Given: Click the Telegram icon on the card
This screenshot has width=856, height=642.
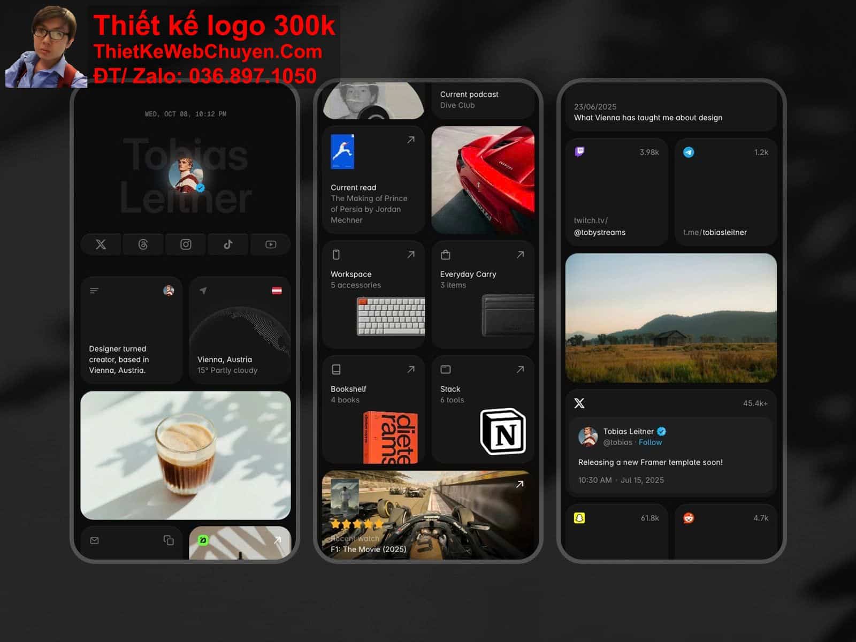Looking at the screenshot, I should click(x=689, y=152).
